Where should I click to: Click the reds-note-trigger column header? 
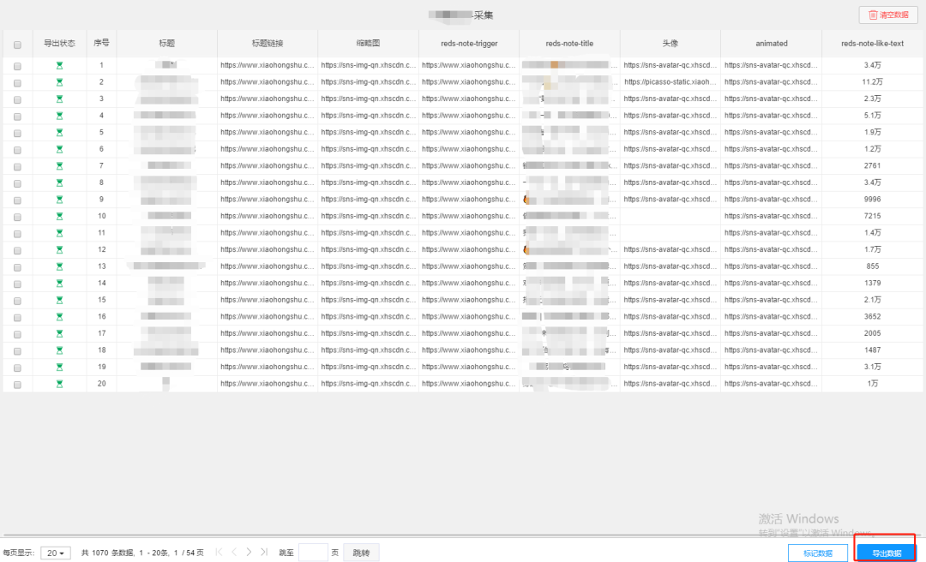469,43
